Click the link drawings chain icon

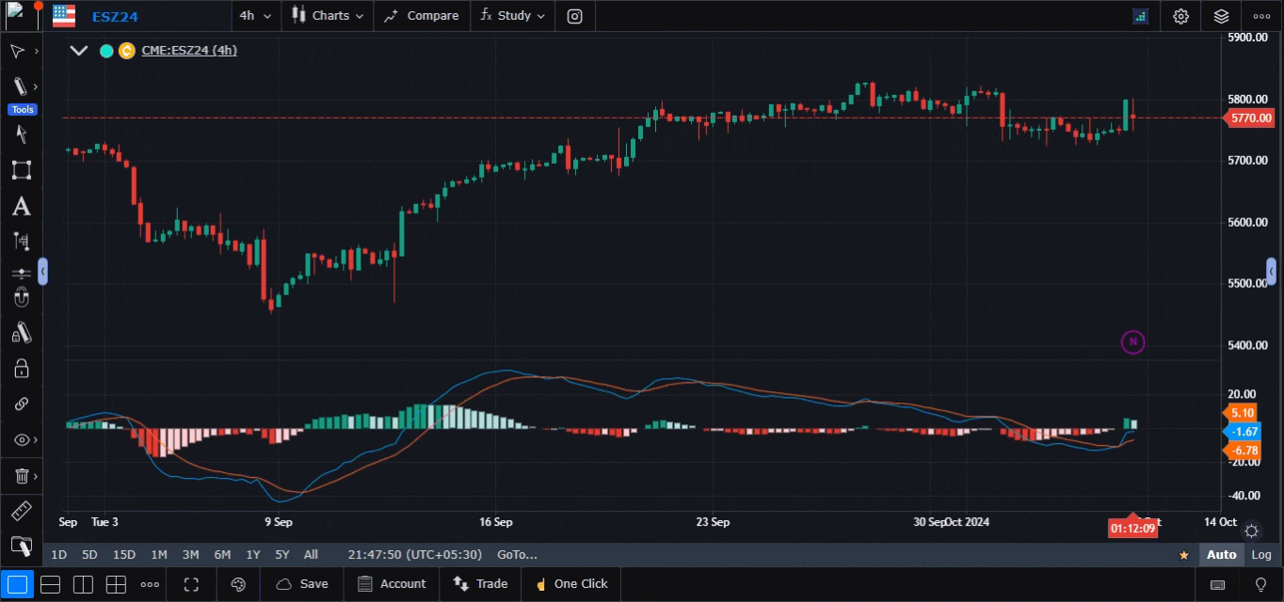tap(21, 404)
